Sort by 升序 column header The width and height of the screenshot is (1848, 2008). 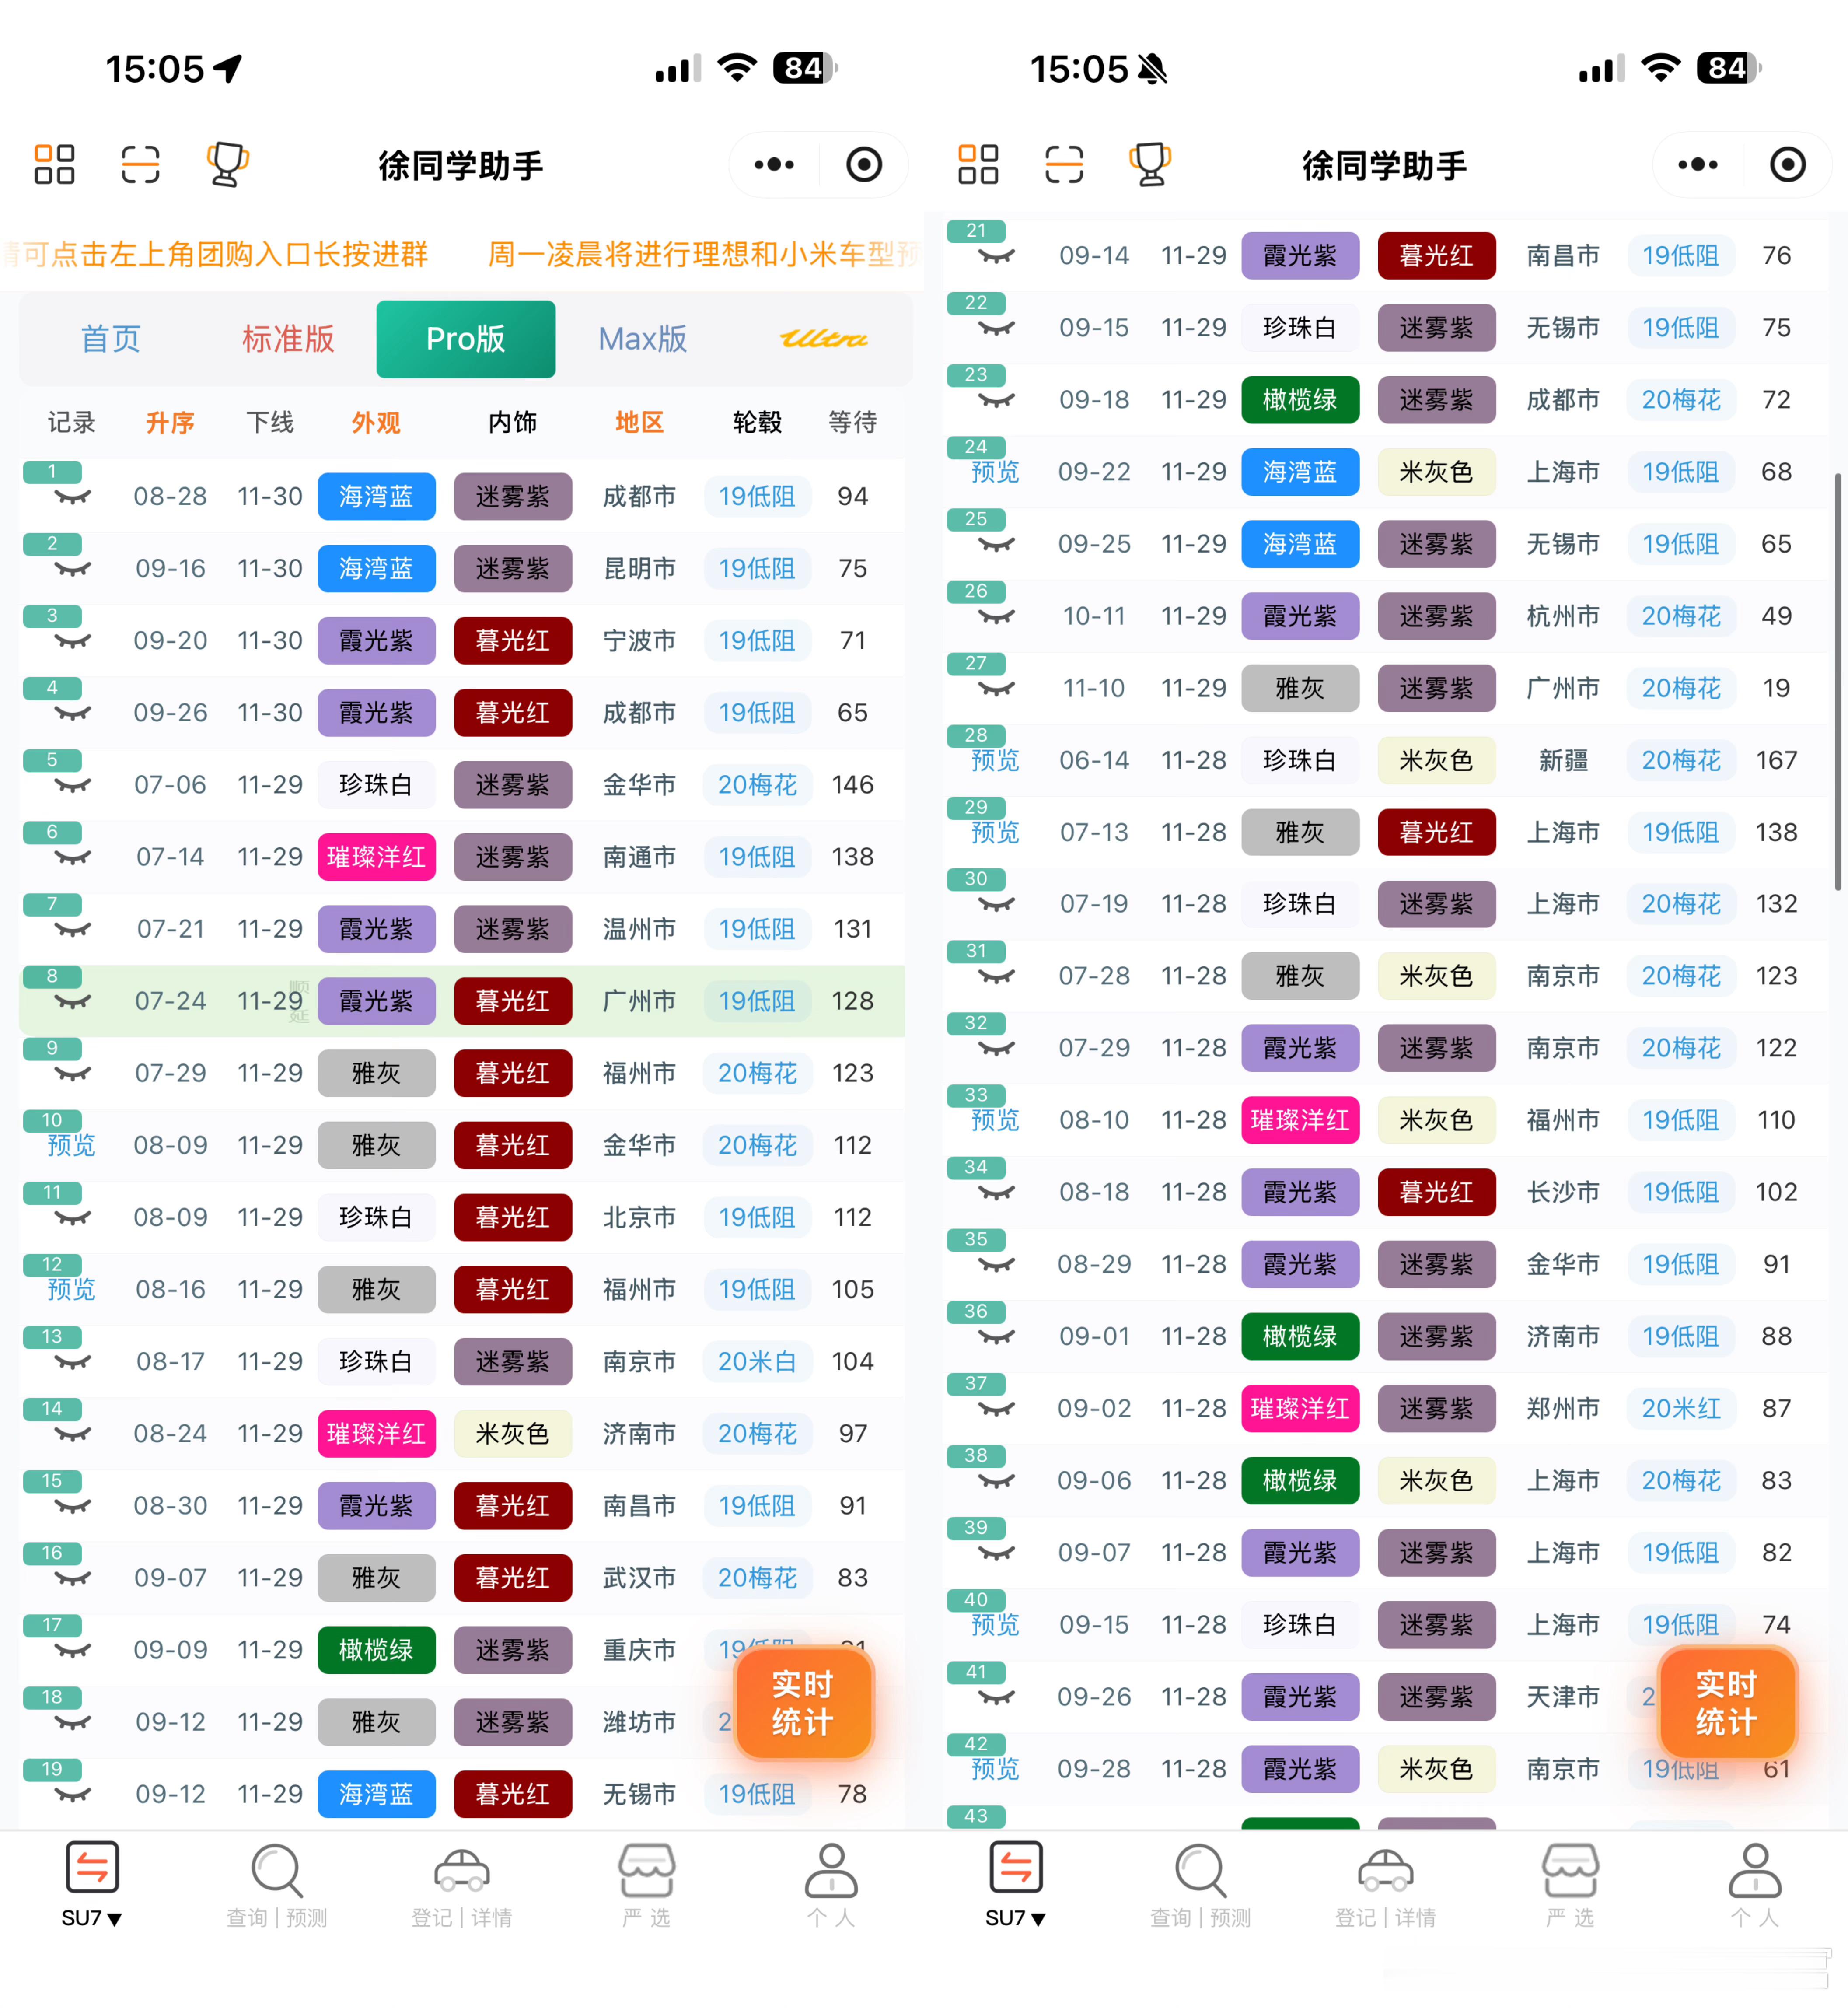[x=170, y=422]
